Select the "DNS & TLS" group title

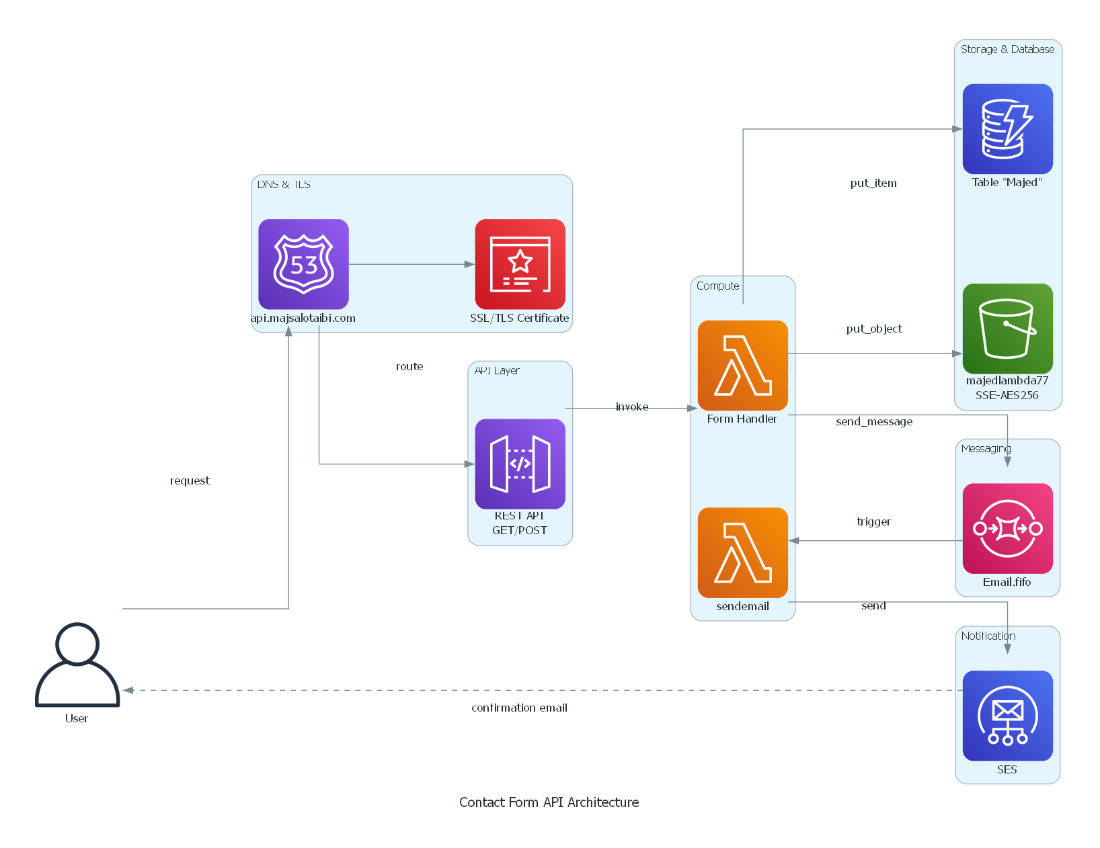point(284,184)
